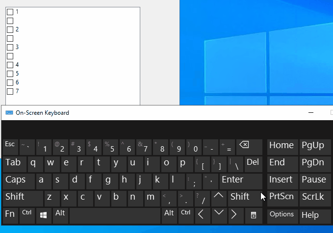This screenshot has width=333, height=233.
Task: Click the Esc key
Action: [x=10, y=147]
